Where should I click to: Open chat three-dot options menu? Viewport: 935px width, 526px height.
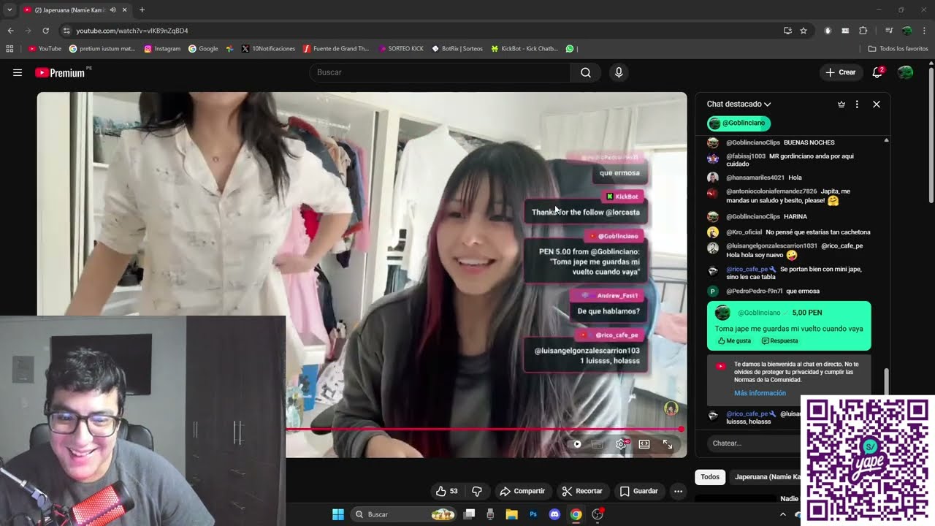857,104
